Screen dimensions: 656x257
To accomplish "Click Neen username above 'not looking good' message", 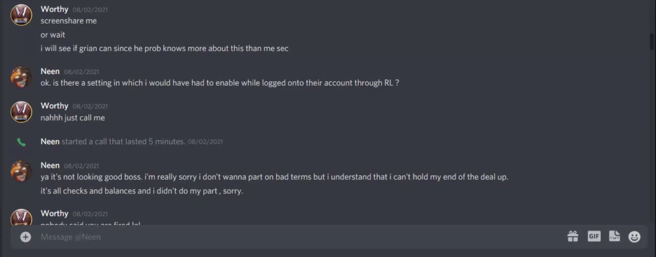I will click(x=51, y=165).
